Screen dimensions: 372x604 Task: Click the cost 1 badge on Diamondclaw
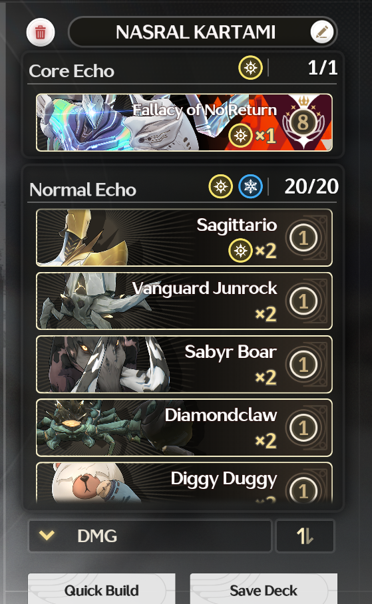[303, 428]
